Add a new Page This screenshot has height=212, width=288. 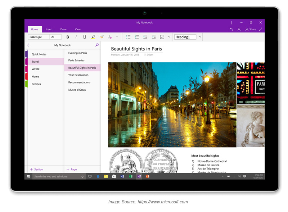[x=72, y=170]
